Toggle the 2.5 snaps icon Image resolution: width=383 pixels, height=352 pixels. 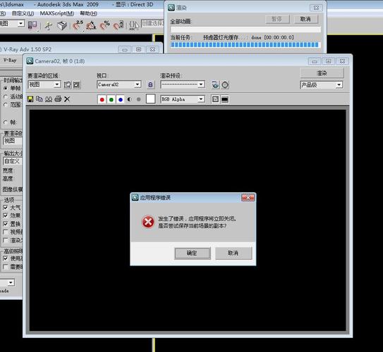click(x=78, y=25)
